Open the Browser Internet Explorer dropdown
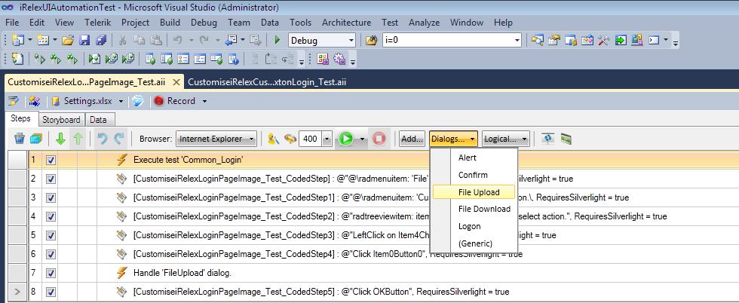This screenshot has height=303, width=739. coord(217,139)
